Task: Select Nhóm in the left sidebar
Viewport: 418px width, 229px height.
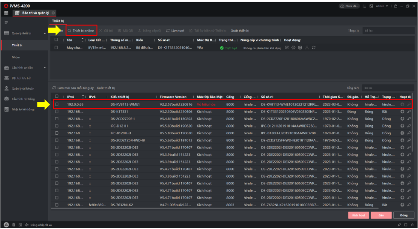Action: point(16,57)
